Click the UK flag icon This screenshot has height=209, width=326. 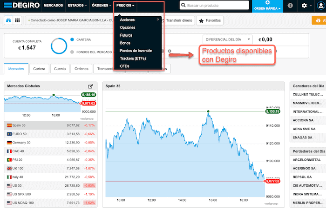[9, 168]
